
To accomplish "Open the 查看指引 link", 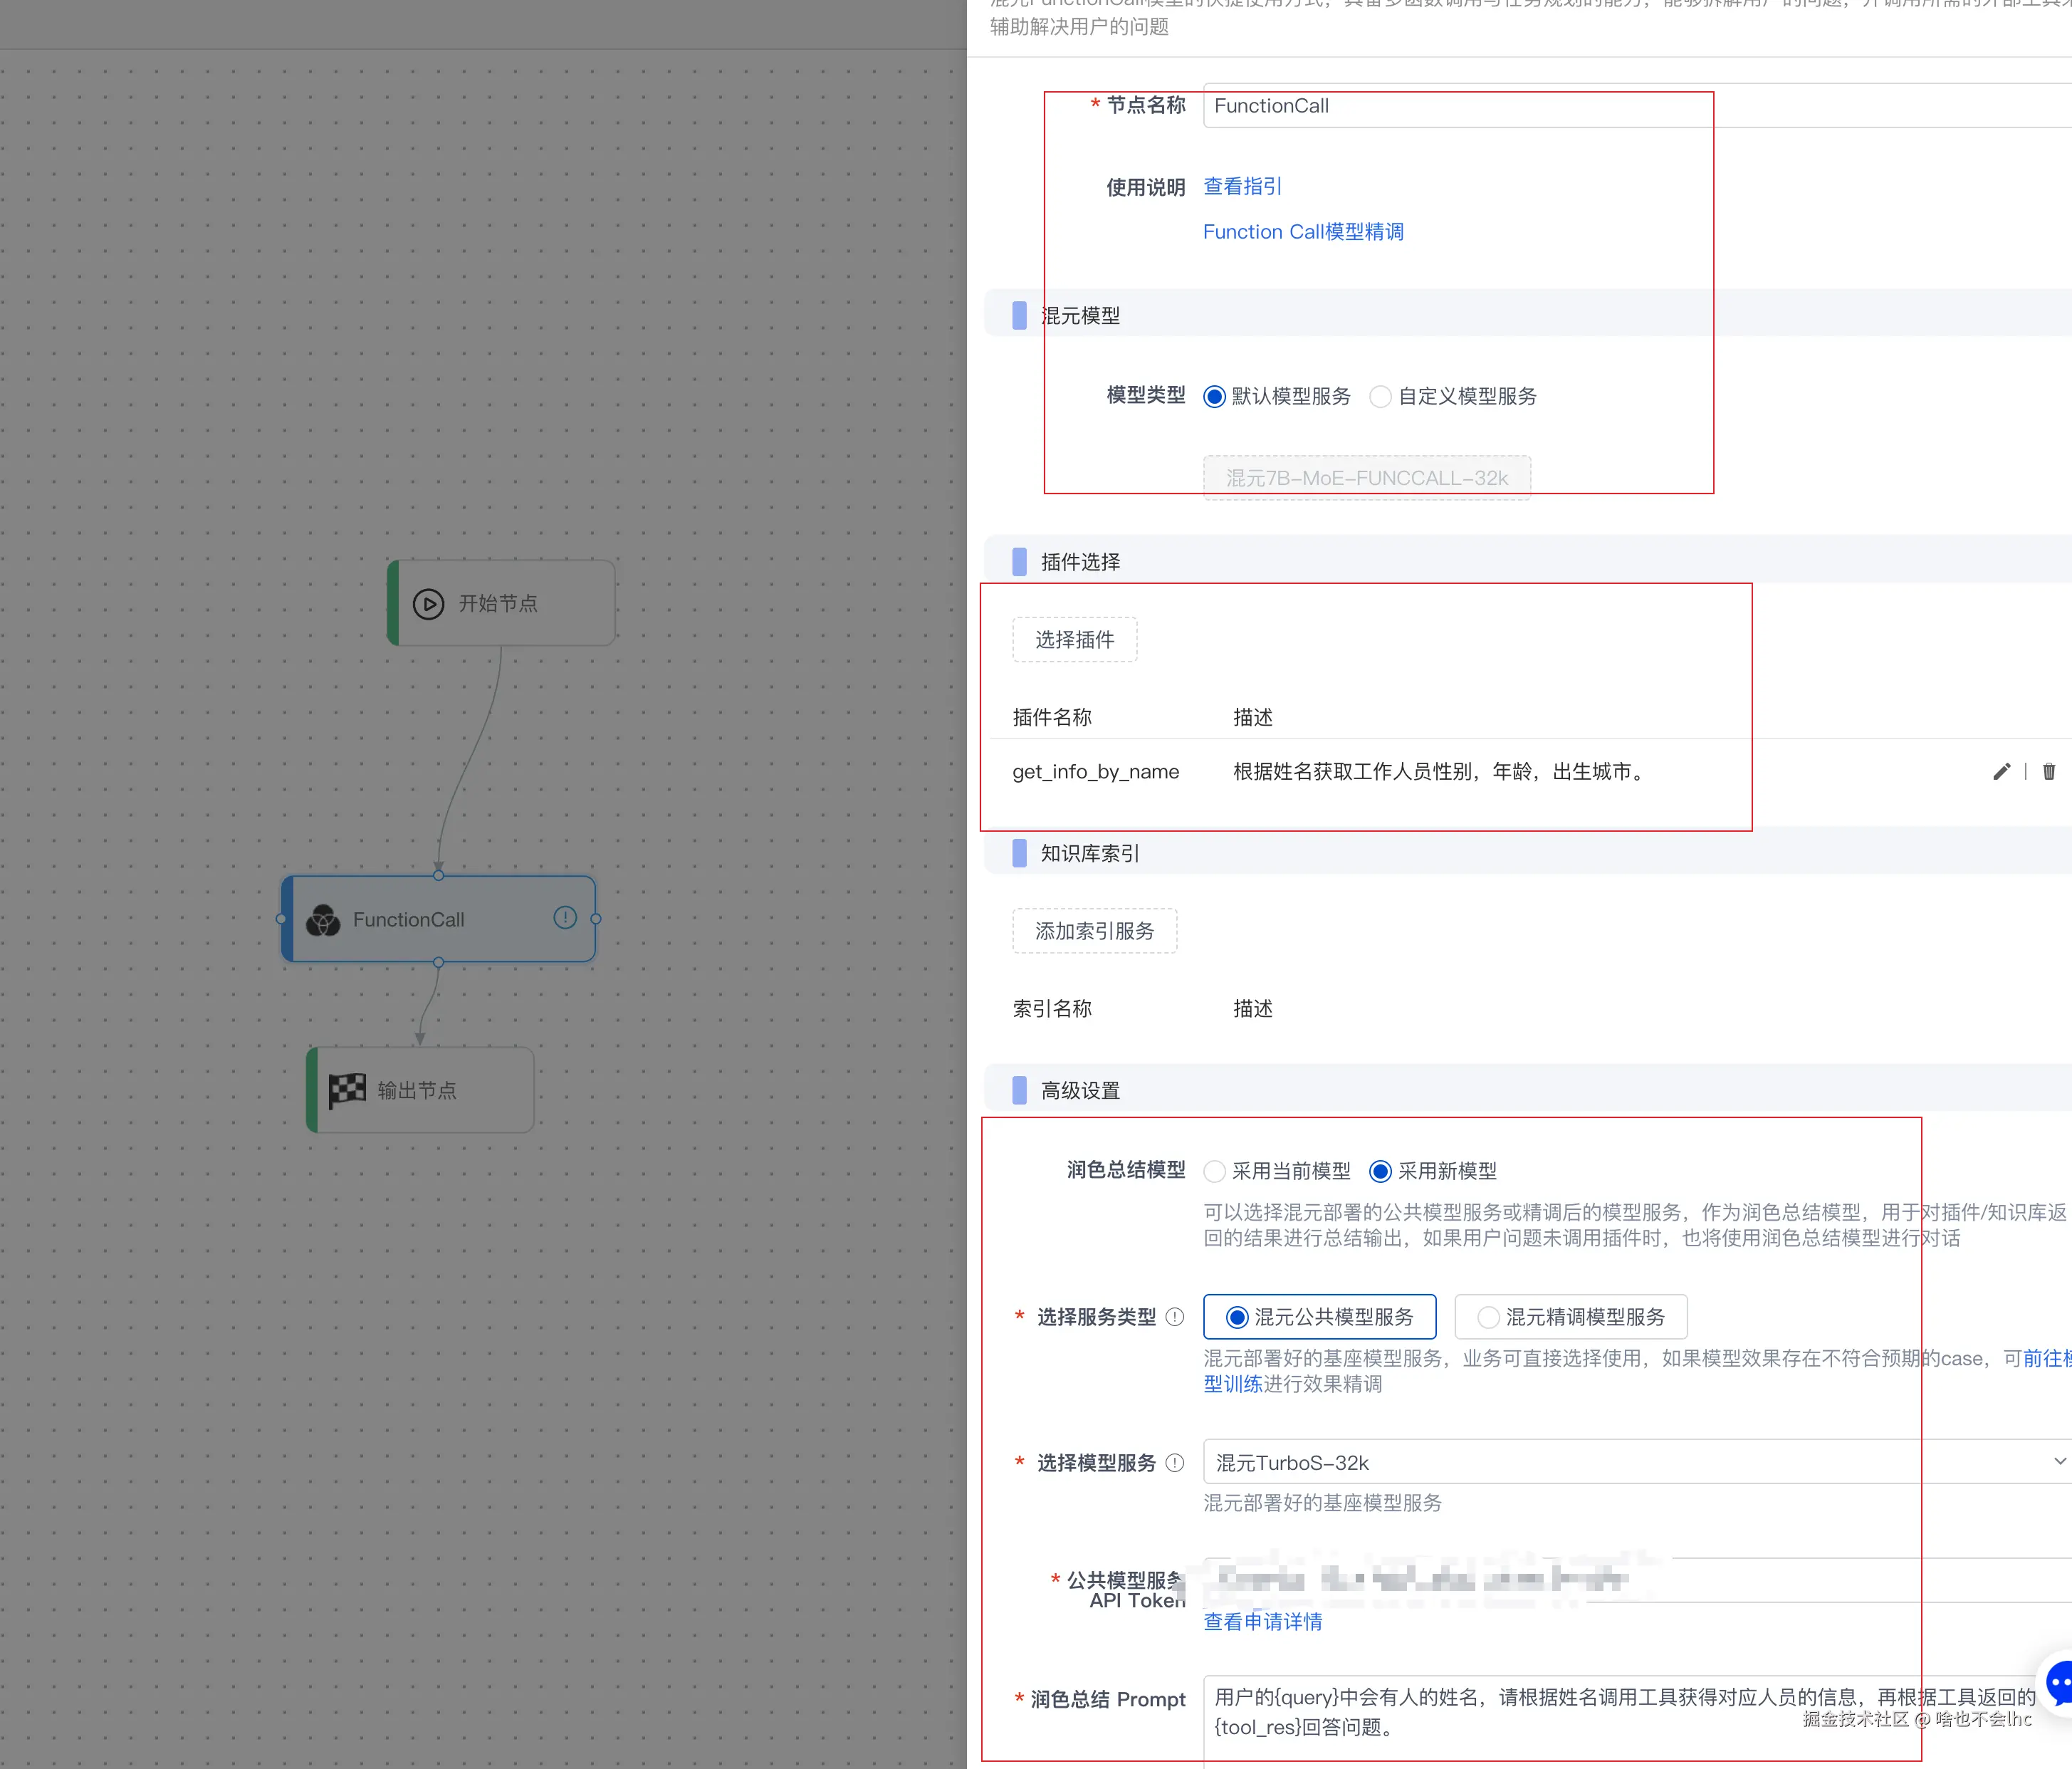I will 1242,186.
